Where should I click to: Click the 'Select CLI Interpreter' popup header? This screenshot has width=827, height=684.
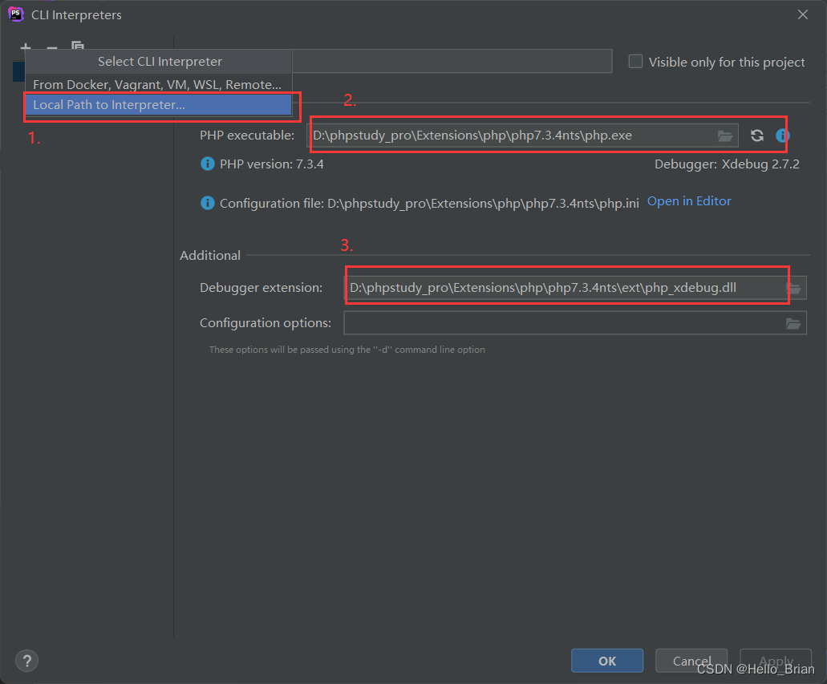point(160,62)
